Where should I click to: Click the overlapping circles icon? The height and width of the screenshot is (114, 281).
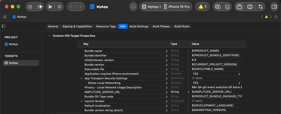[250, 7]
